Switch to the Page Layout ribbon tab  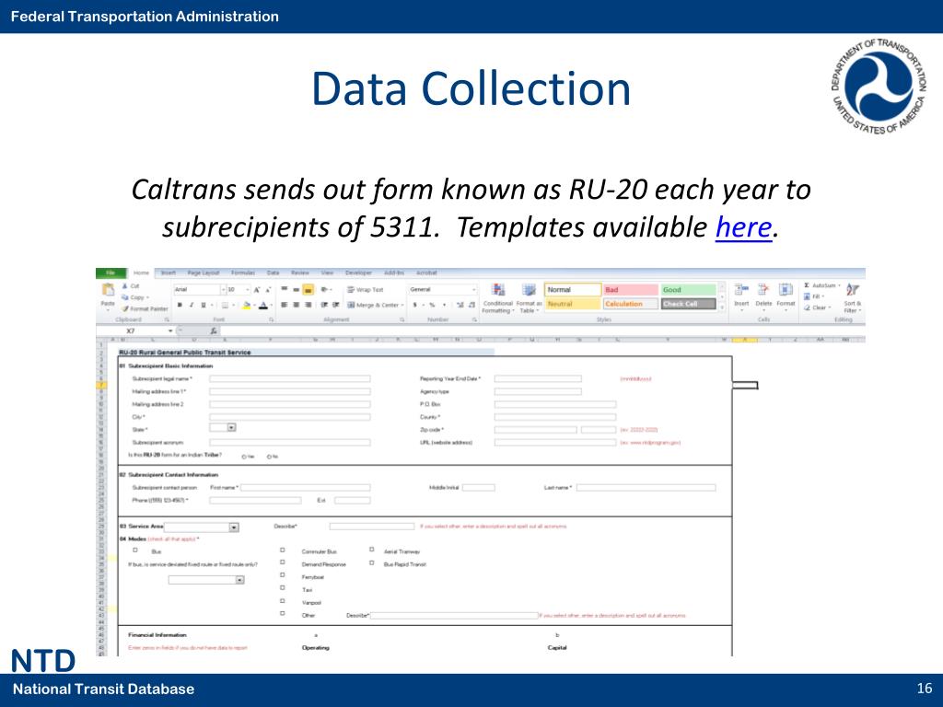[x=204, y=272]
